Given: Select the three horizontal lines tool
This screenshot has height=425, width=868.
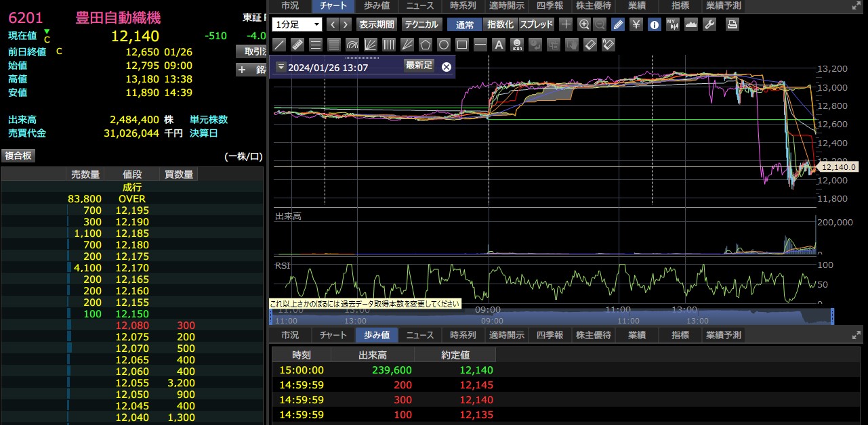Looking at the screenshot, I should click(x=315, y=45).
